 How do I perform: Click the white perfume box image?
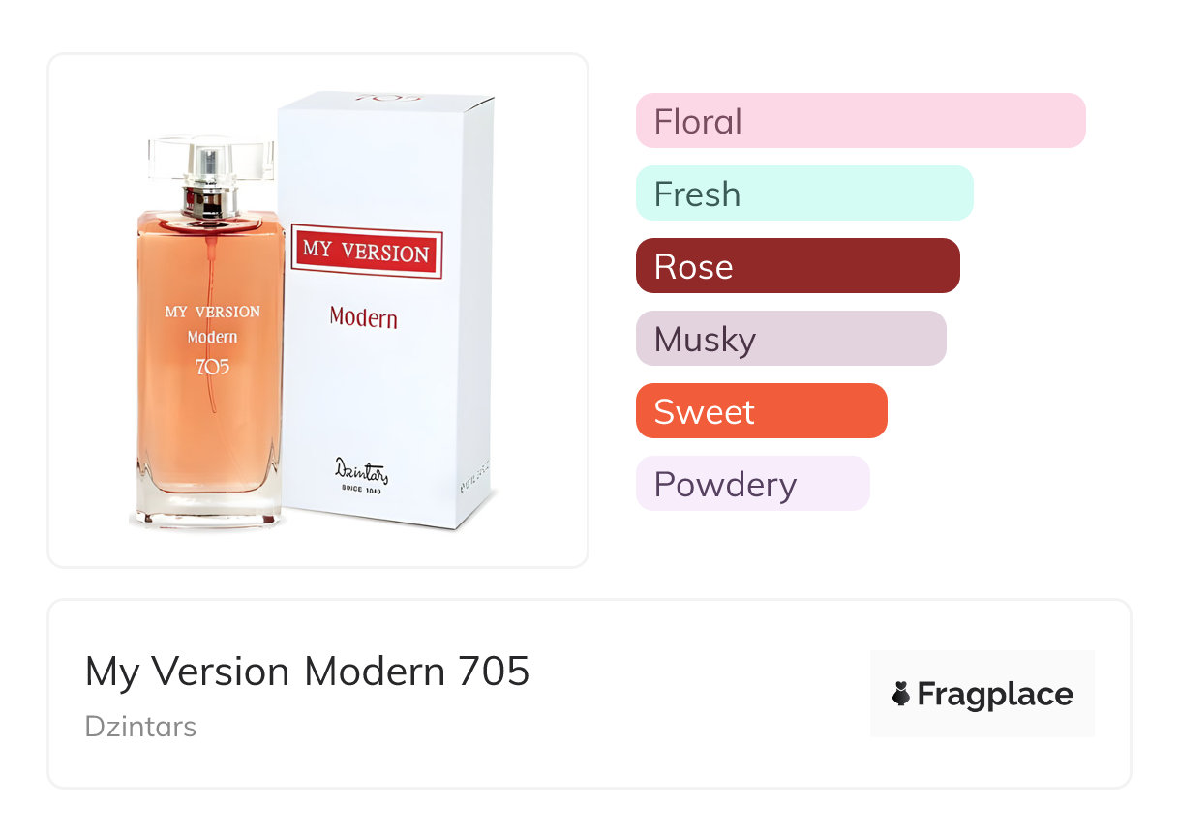[x=387, y=310]
